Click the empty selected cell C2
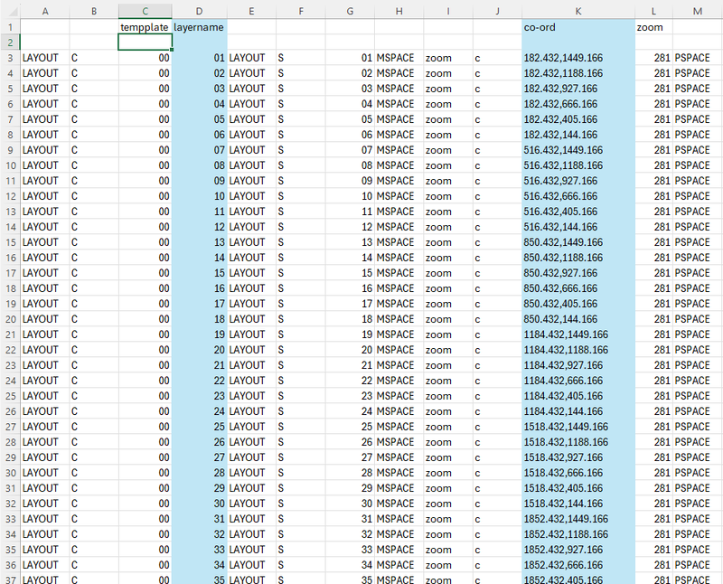723x584 pixels. [145, 42]
